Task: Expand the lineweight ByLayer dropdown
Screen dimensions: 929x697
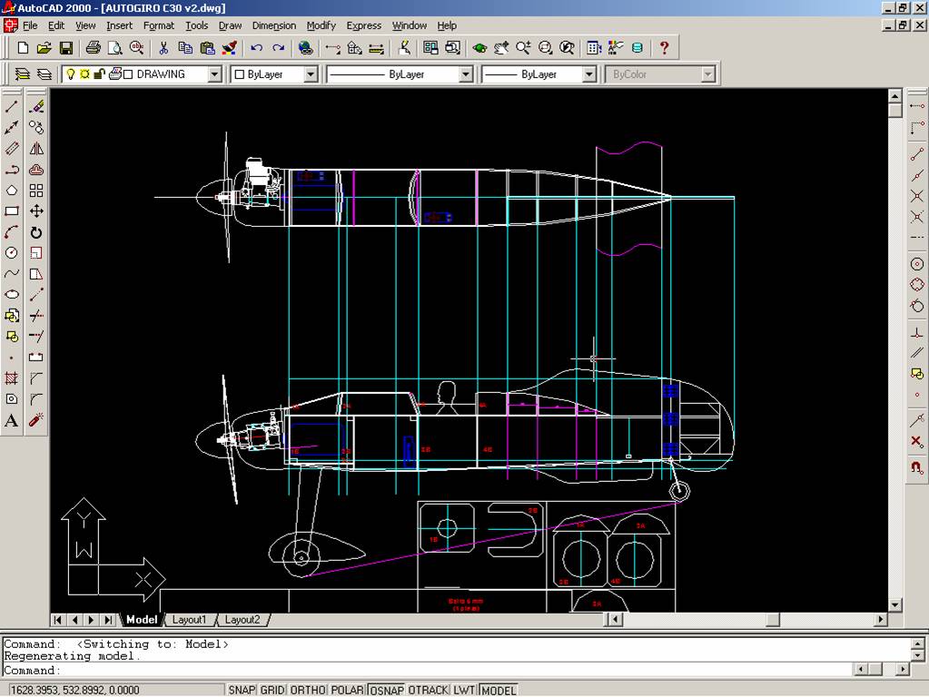Action: (x=588, y=74)
